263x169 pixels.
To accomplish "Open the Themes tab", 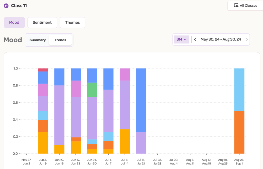I will click(72, 23).
